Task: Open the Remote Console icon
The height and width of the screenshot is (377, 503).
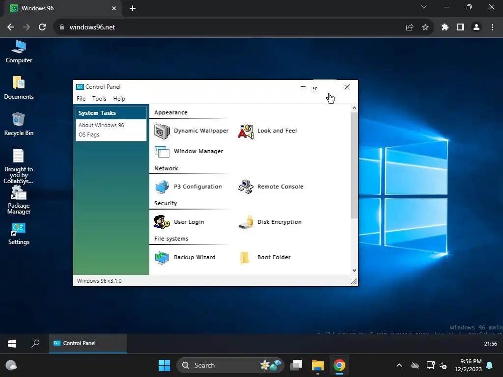Action: click(x=246, y=187)
